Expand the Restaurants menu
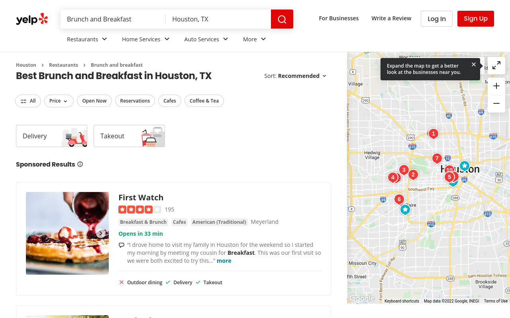 click(87, 39)
